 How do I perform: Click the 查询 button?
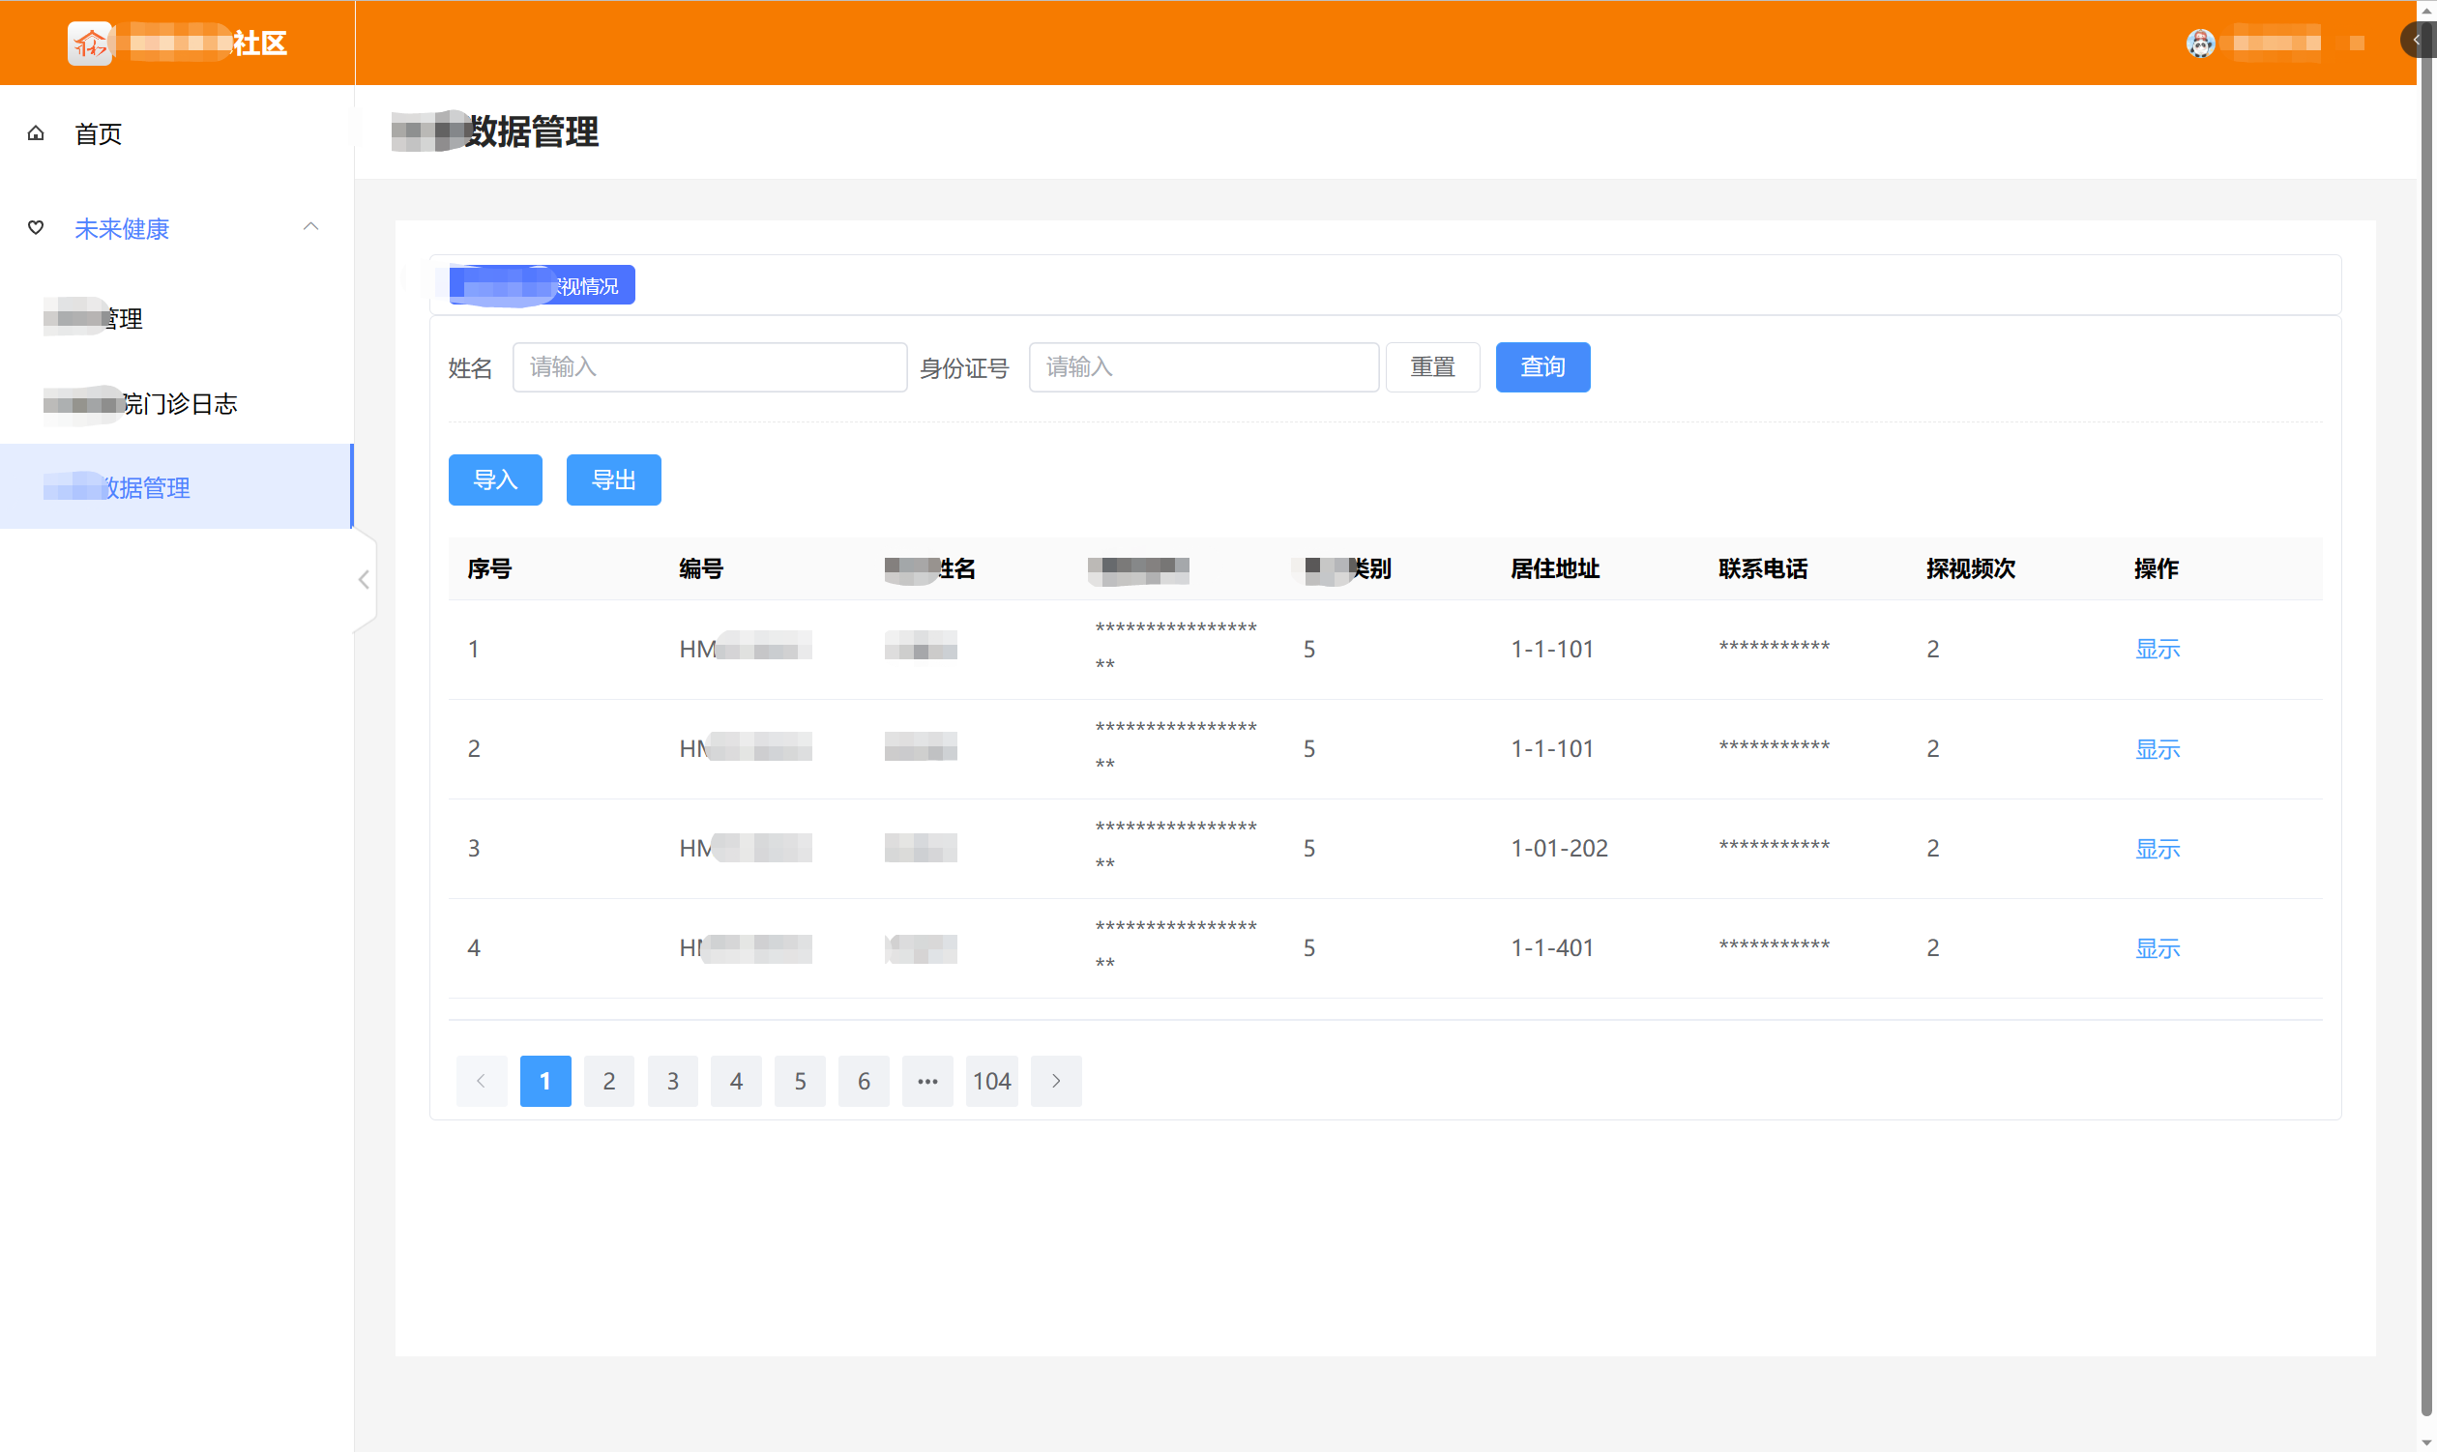(x=1542, y=367)
